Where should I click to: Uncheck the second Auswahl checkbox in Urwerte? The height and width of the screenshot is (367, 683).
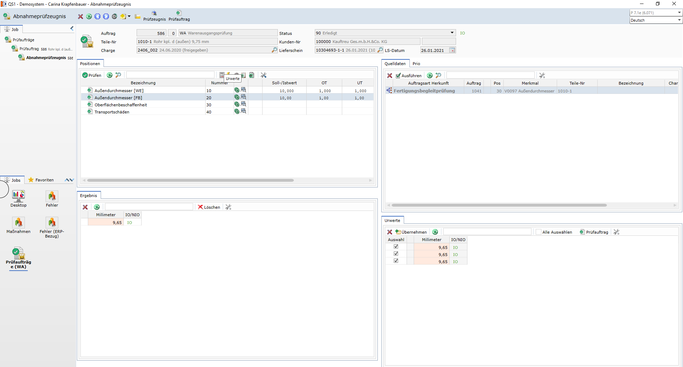pyautogui.click(x=396, y=254)
